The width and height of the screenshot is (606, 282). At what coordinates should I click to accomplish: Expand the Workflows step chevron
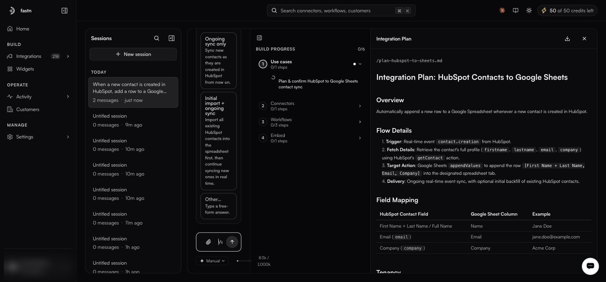tap(360, 122)
